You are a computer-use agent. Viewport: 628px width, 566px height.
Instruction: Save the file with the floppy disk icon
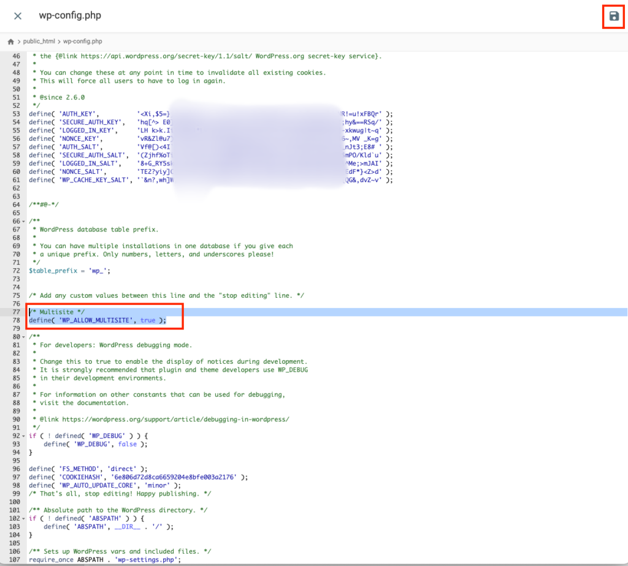click(613, 16)
